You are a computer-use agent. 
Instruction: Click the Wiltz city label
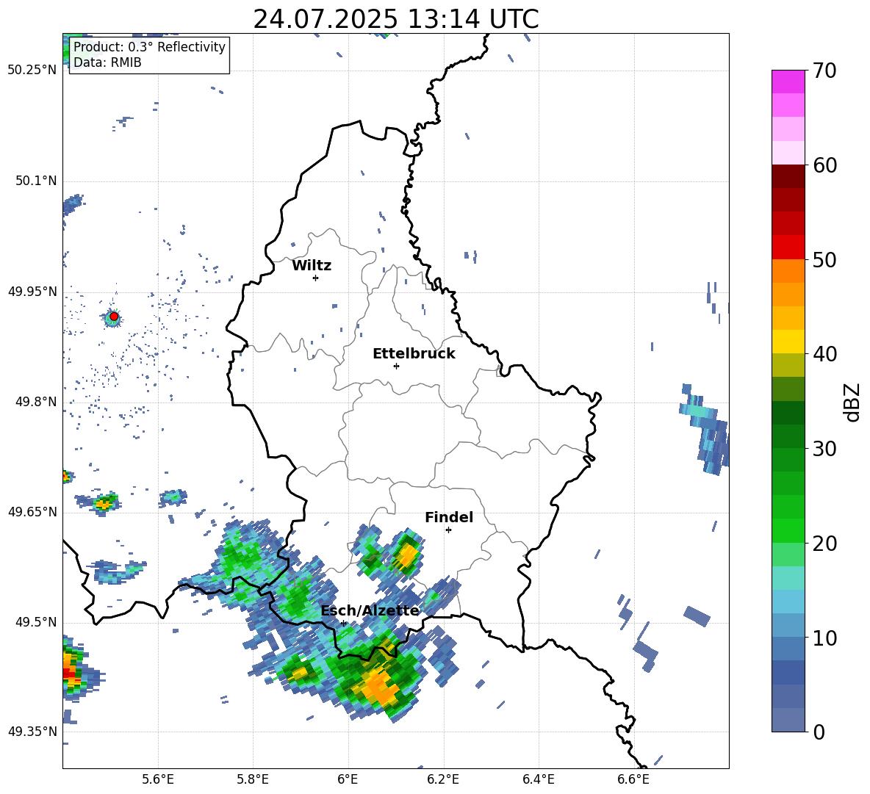[x=312, y=266]
